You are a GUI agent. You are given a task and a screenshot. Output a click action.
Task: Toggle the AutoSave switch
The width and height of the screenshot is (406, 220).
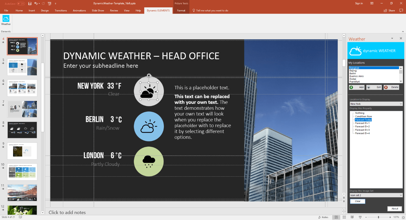pyautogui.click(x=21, y=3)
